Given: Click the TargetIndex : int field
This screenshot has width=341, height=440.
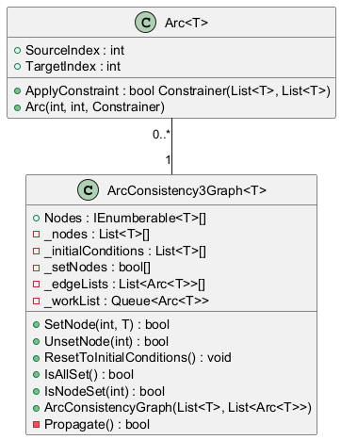Looking at the screenshot, I should click(x=73, y=66).
